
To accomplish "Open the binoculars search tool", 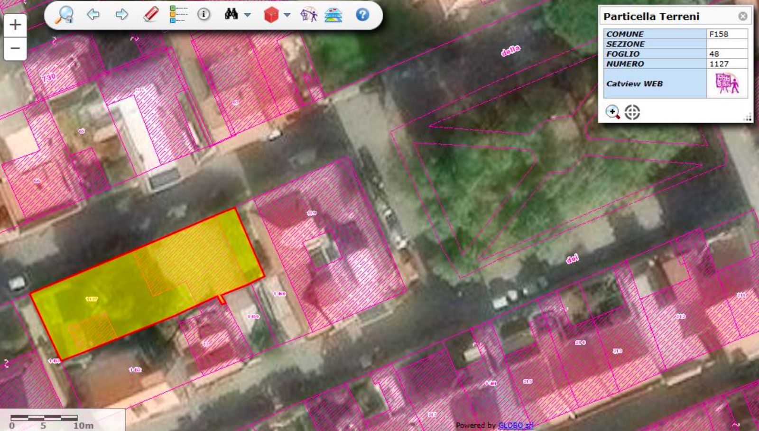I will coord(231,14).
